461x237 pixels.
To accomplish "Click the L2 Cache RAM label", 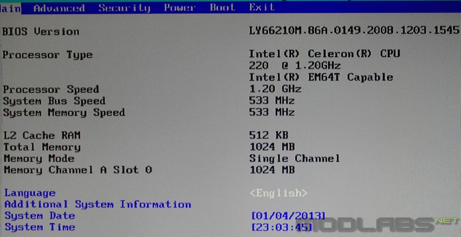I will click(x=41, y=136).
